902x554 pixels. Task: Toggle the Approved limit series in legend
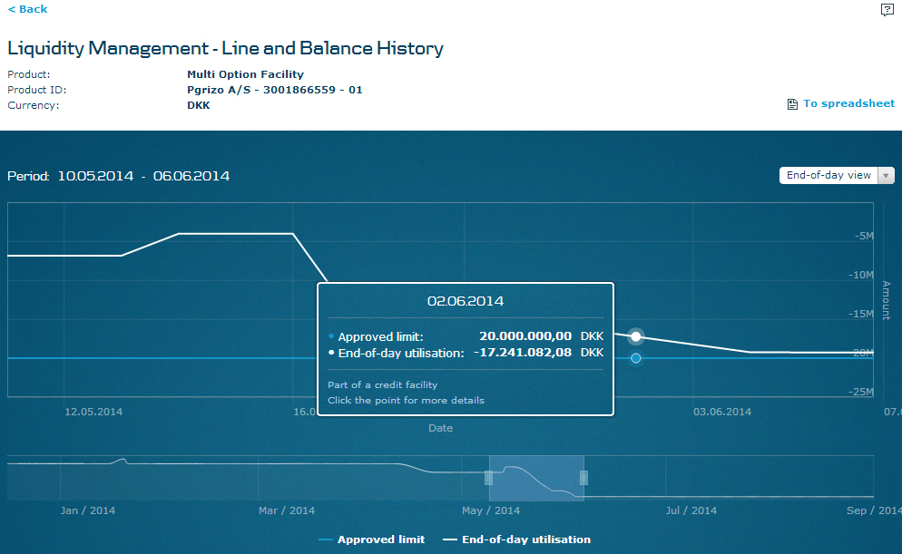[x=380, y=539]
